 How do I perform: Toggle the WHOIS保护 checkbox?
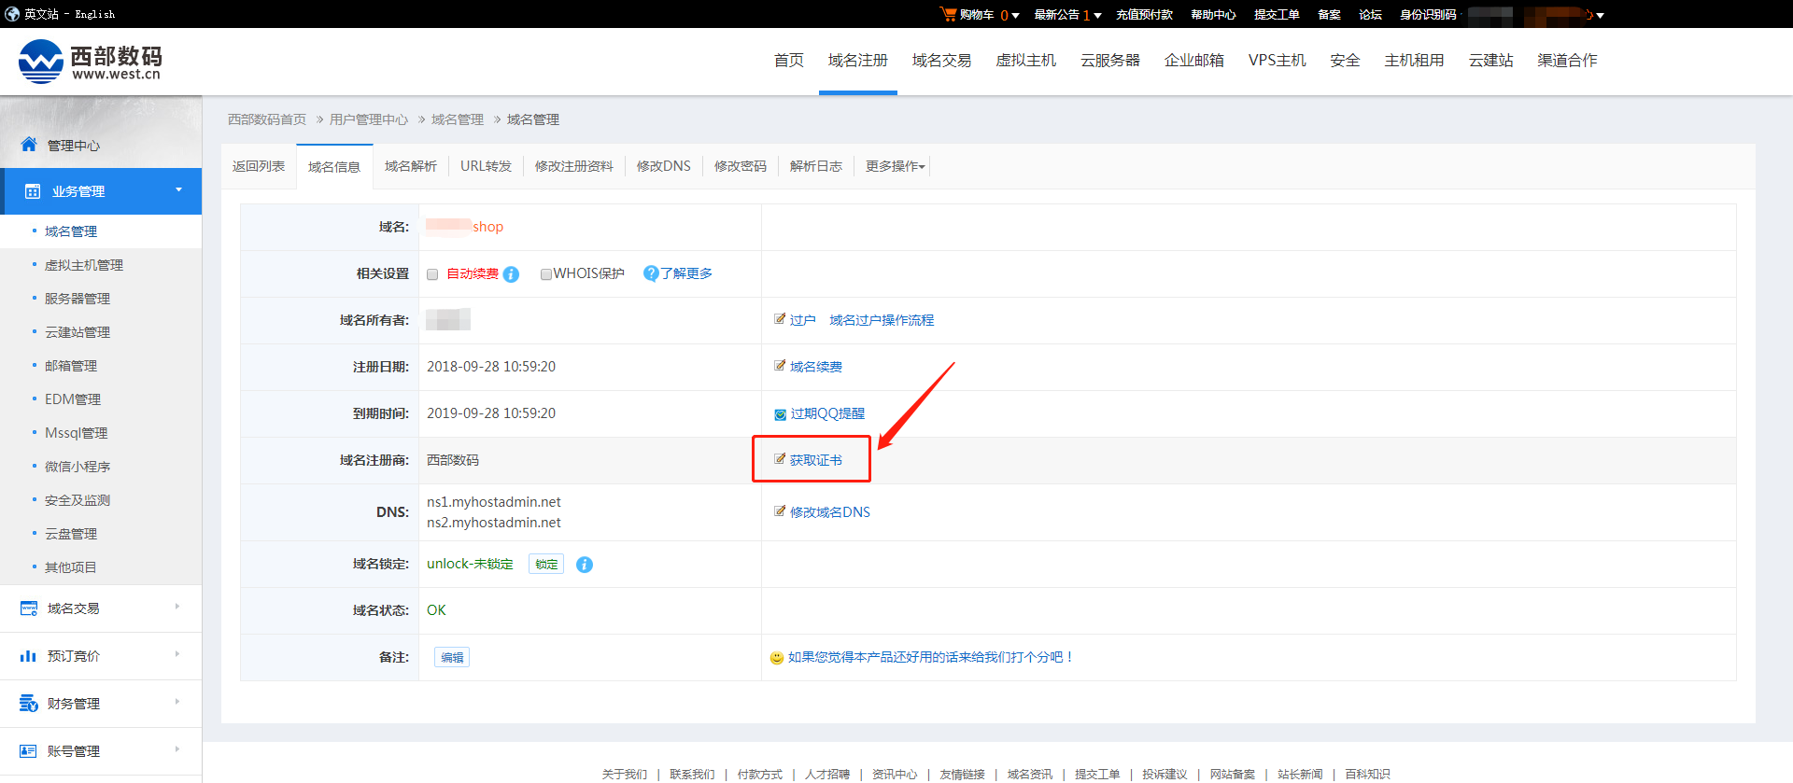coord(545,274)
